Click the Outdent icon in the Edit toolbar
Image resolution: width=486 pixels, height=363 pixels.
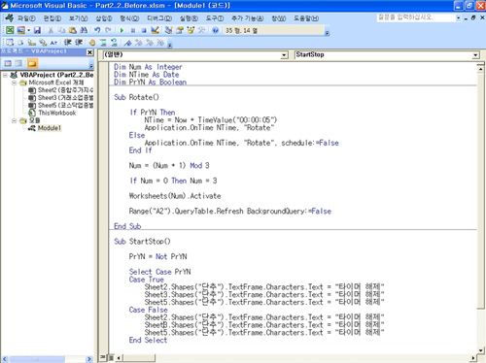pyautogui.click(x=79, y=43)
